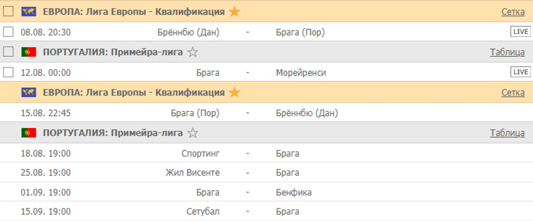
Task: Star the first Португалия Примейра-лига league
Action: [x=192, y=52]
